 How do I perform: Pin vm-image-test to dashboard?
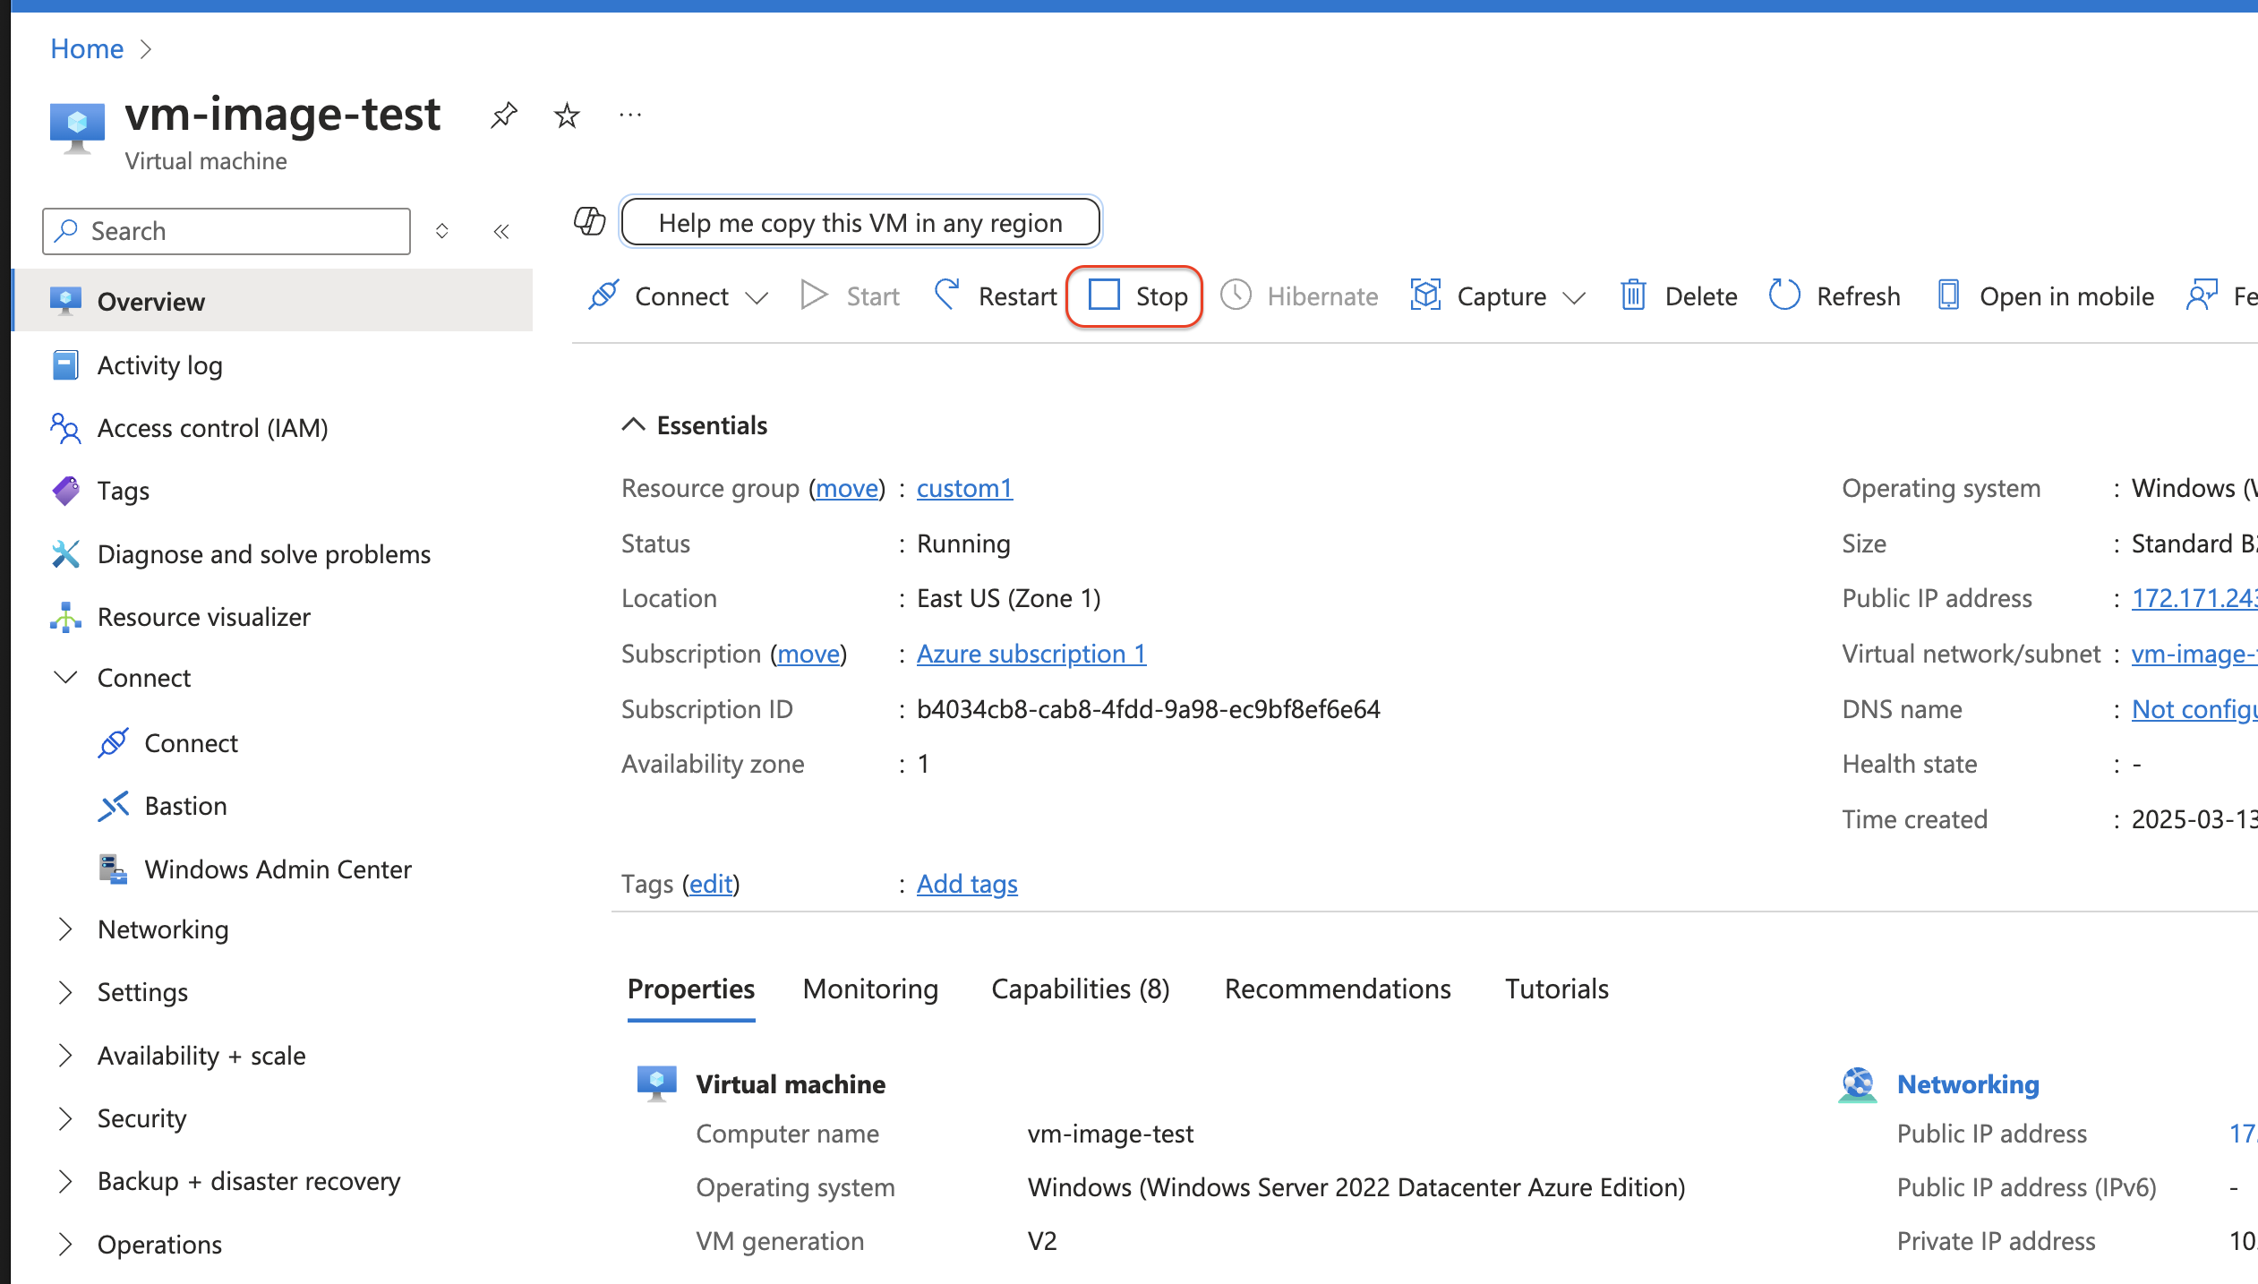504,116
